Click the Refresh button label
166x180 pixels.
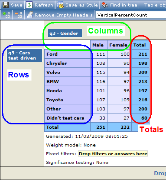click(x=44, y=5)
